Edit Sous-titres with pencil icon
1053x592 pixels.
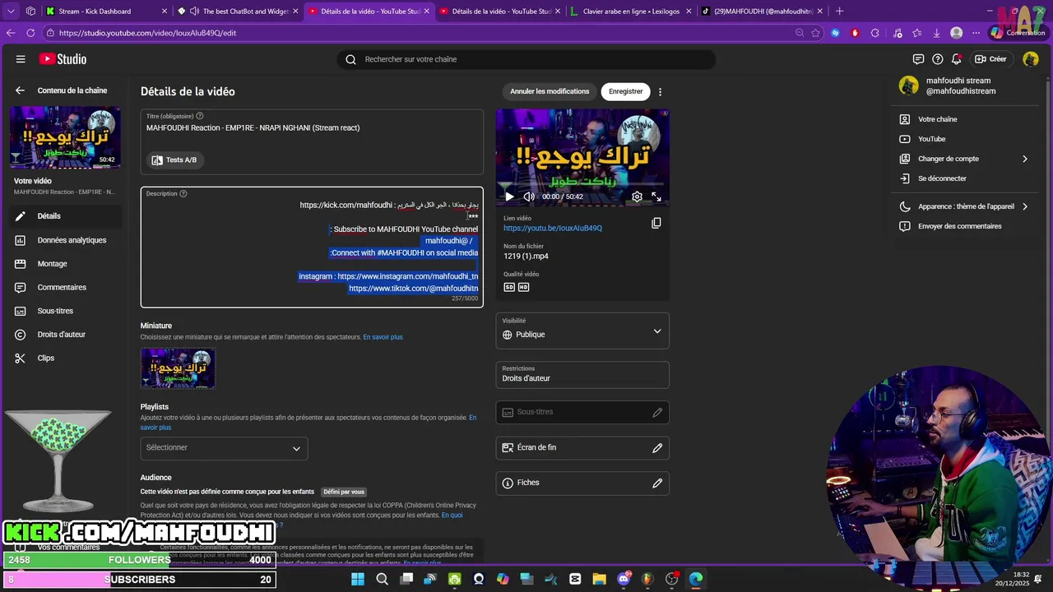(657, 413)
